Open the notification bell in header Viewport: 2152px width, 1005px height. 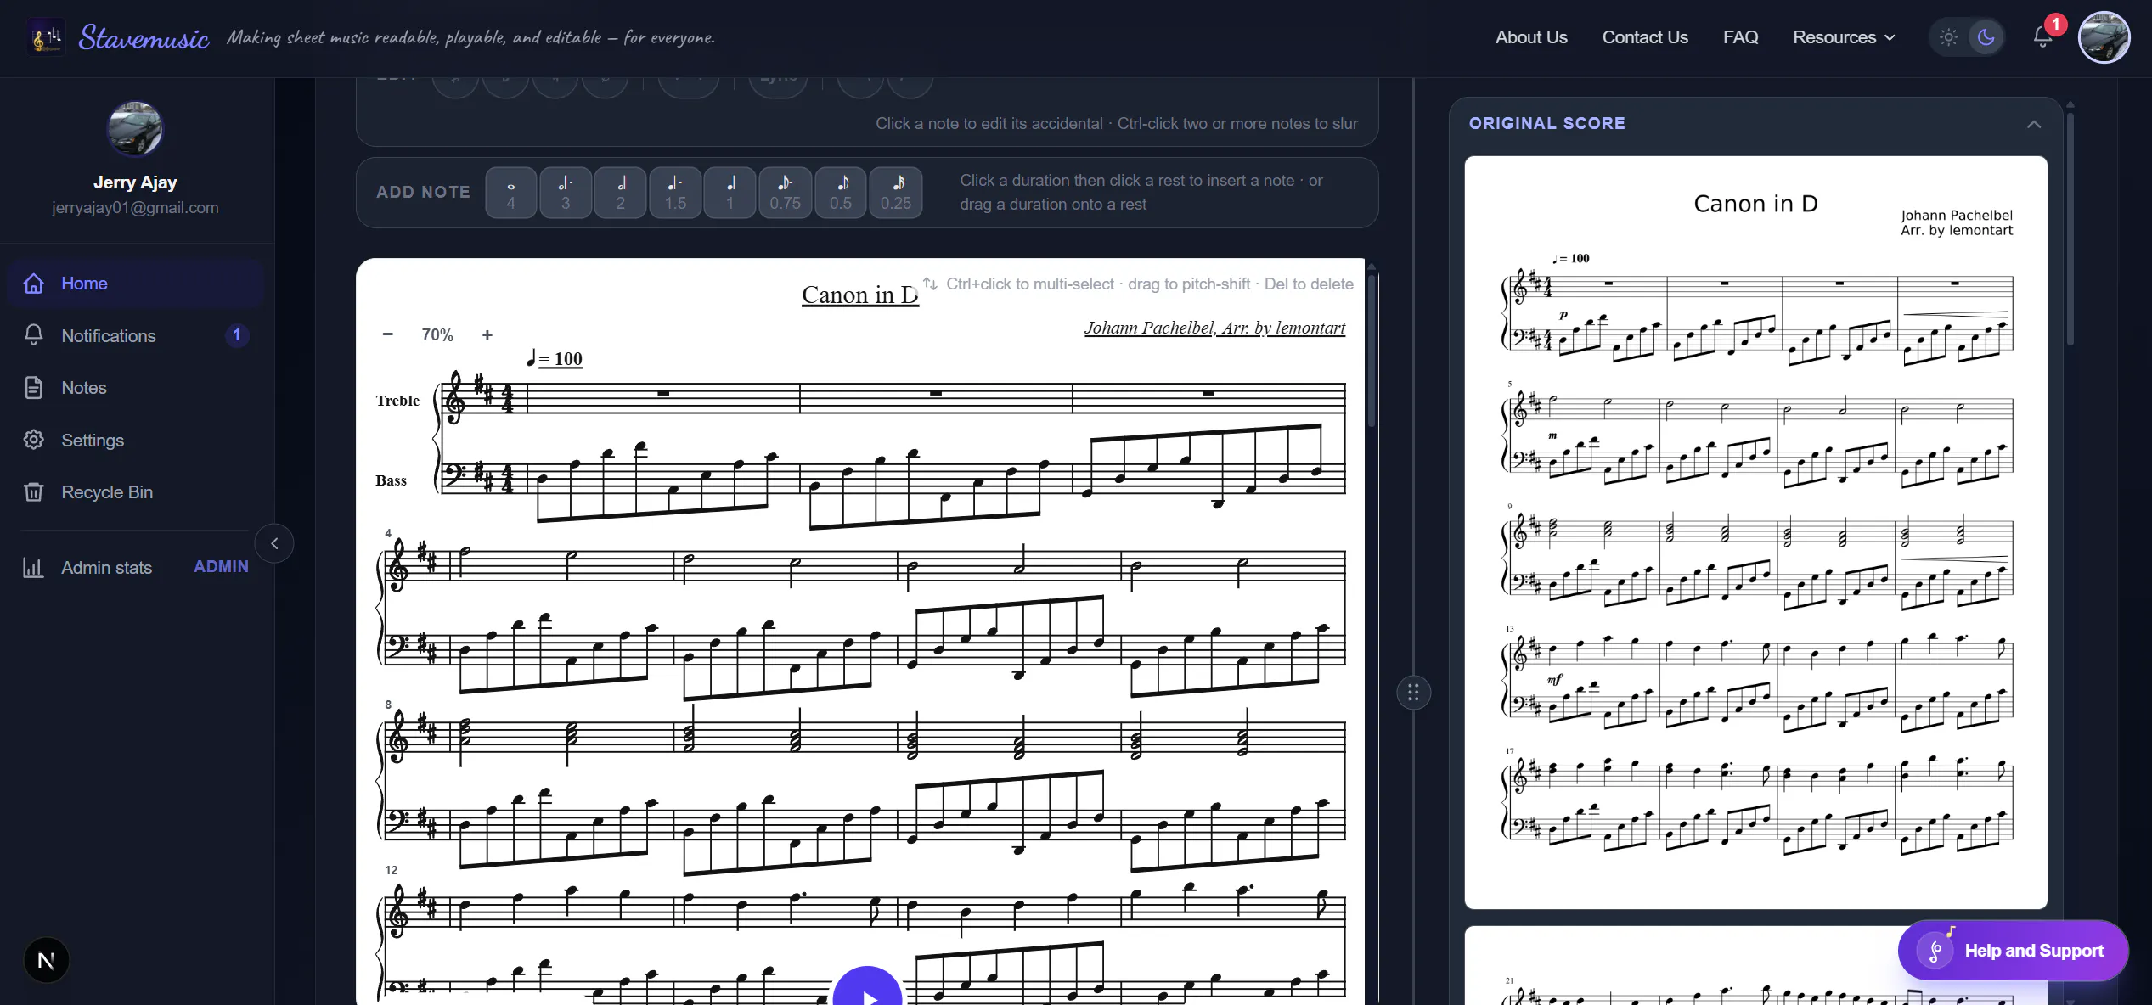2042,37
